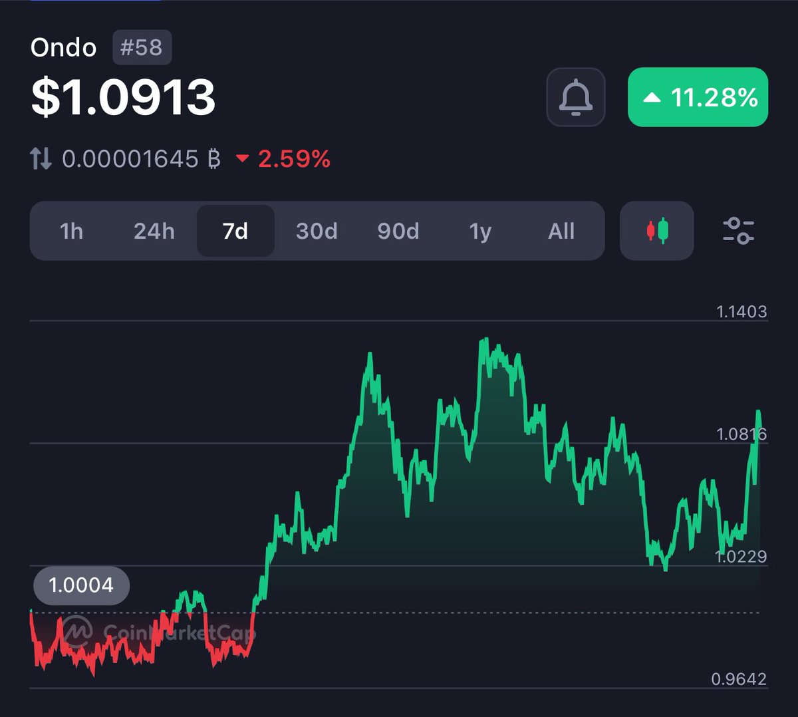This screenshot has width=798, height=717.
Task: Open the chart settings sliders icon
Action: click(x=737, y=231)
